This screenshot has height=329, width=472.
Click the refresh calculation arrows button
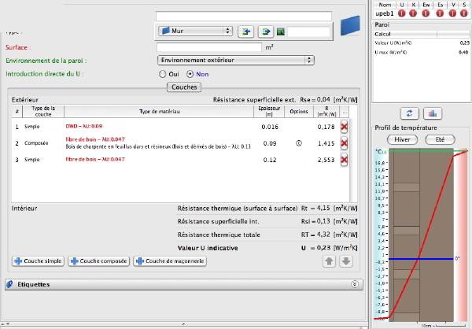(409, 113)
